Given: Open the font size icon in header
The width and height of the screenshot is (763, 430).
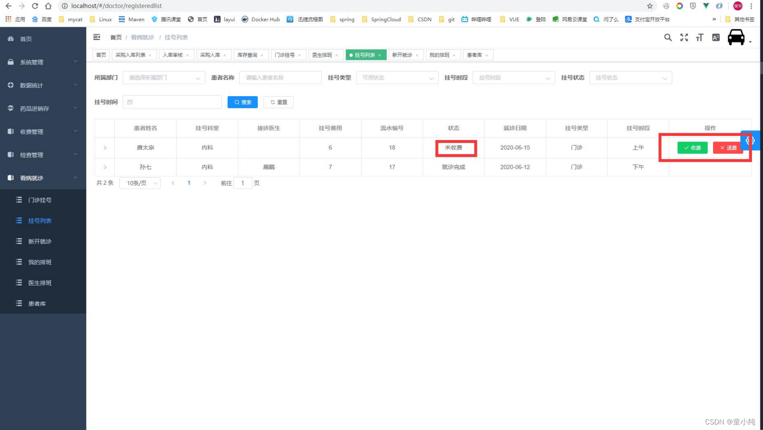Looking at the screenshot, I should point(700,37).
